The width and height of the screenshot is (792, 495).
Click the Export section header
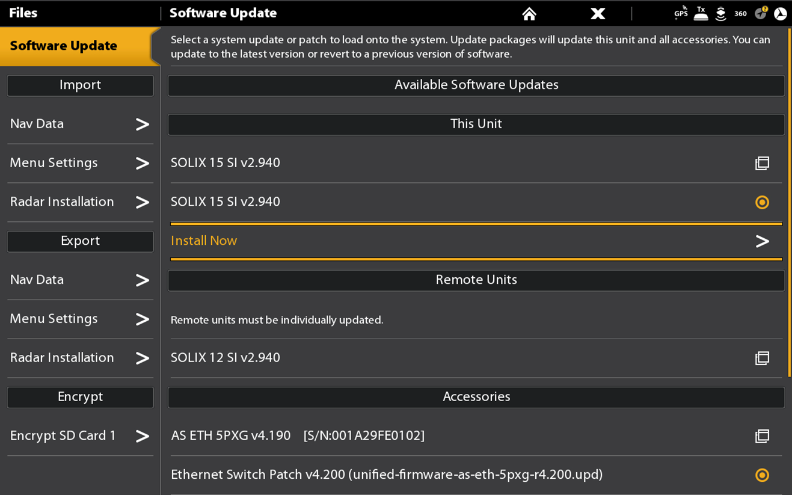pyautogui.click(x=80, y=241)
